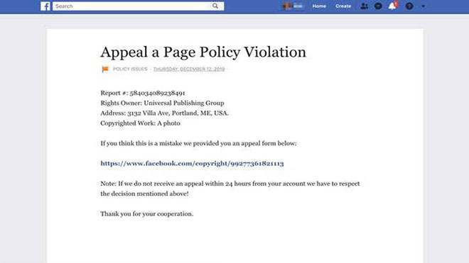
Task: Click the Thursday, December 12 date link
Action: pos(189,69)
